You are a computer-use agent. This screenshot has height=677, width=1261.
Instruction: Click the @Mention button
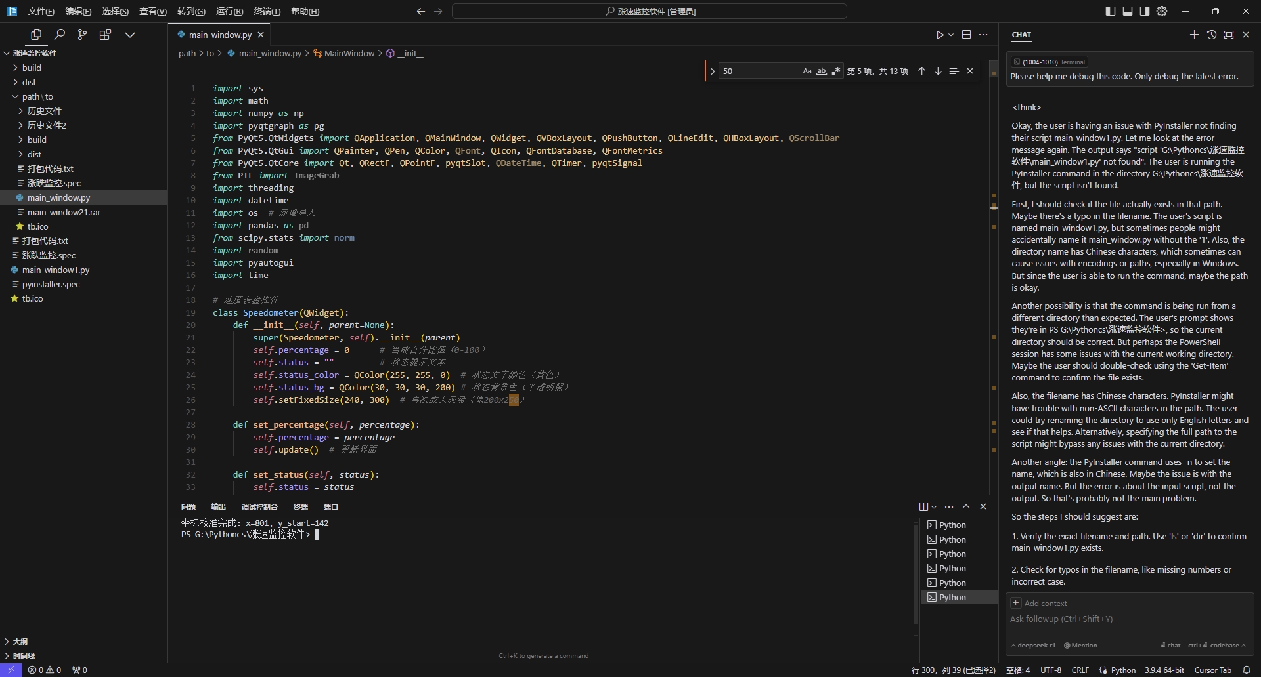tap(1080, 645)
